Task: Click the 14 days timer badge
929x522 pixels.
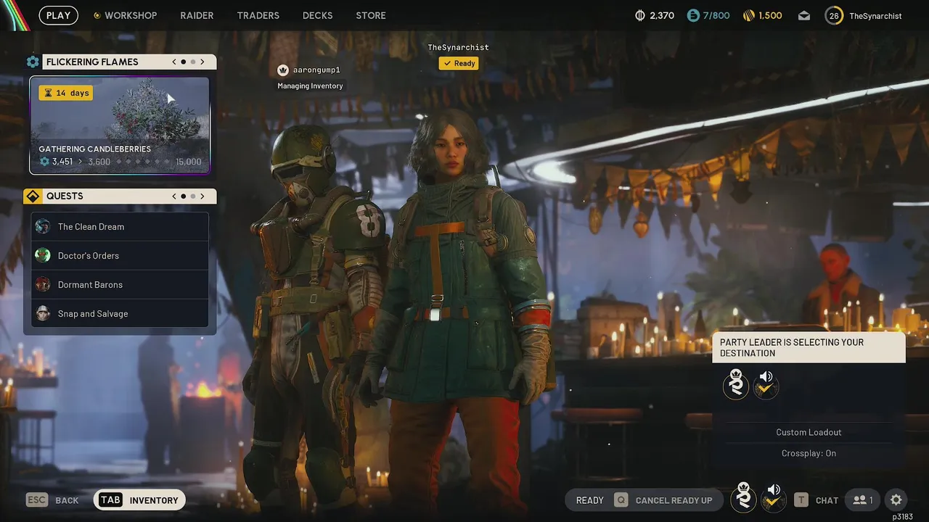Action: point(66,93)
